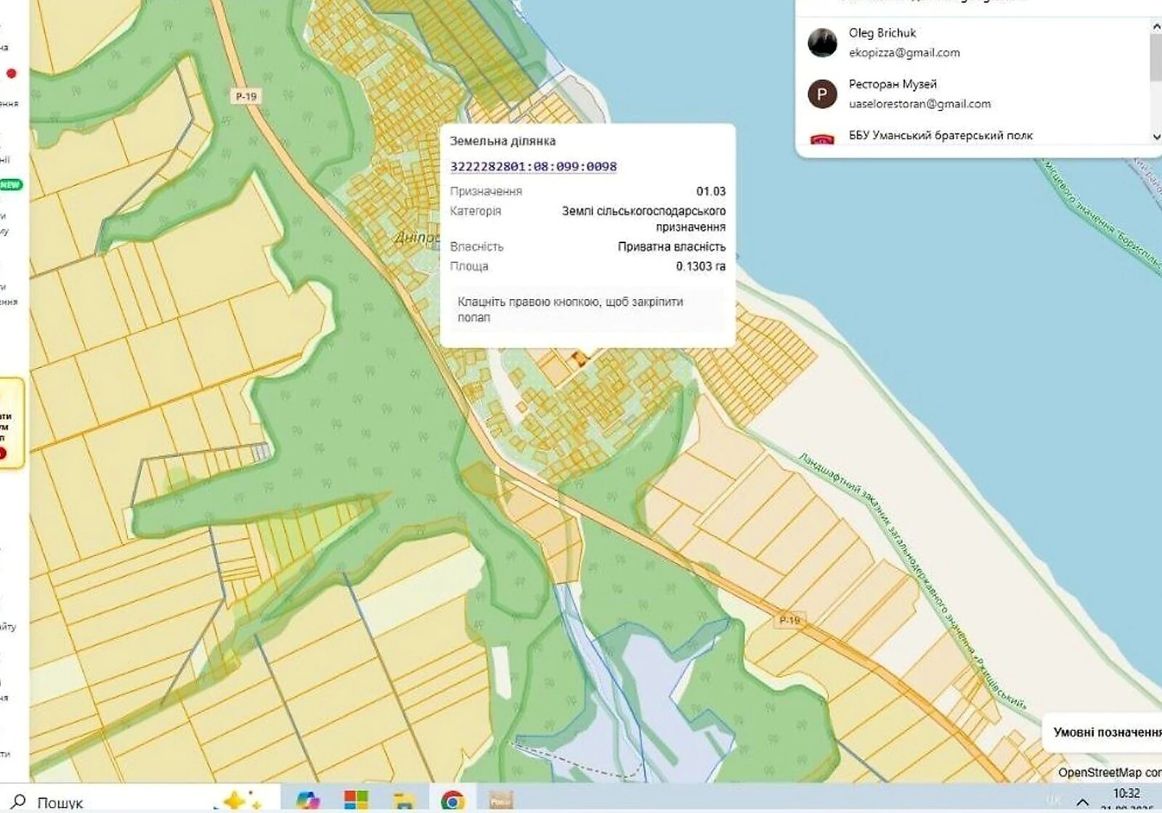Click the 01.03 purpose code value

[710, 192]
